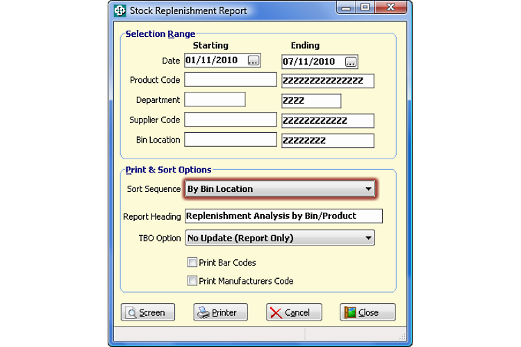Focus the starting Bin Location field
Screen dimensions: 521x347
click(x=231, y=139)
